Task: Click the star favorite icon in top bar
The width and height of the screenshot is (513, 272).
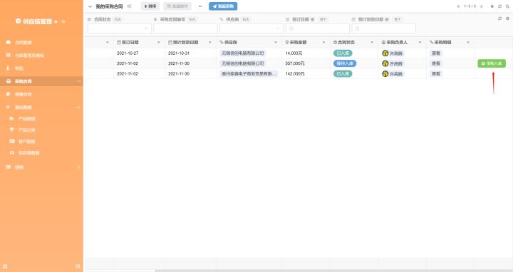Action: coord(492,6)
